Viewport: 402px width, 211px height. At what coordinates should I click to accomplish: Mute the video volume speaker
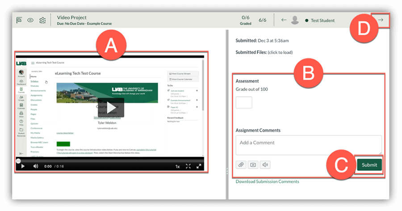[x=36, y=166]
